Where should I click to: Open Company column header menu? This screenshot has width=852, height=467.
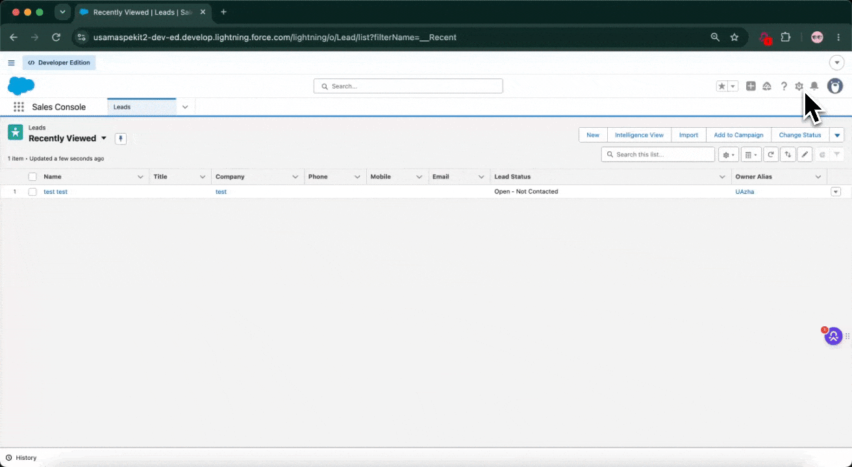click(x=295, y=176)
